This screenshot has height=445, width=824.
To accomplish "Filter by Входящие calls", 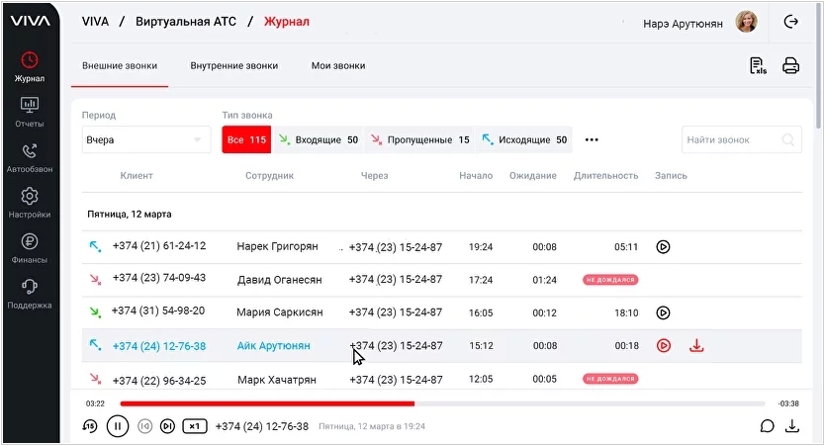I will (319, 140).
